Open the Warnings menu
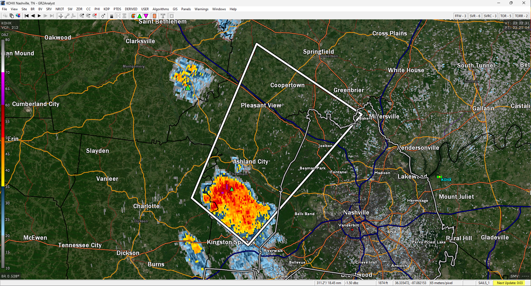531x286 pixels. [x=201, y=9]
